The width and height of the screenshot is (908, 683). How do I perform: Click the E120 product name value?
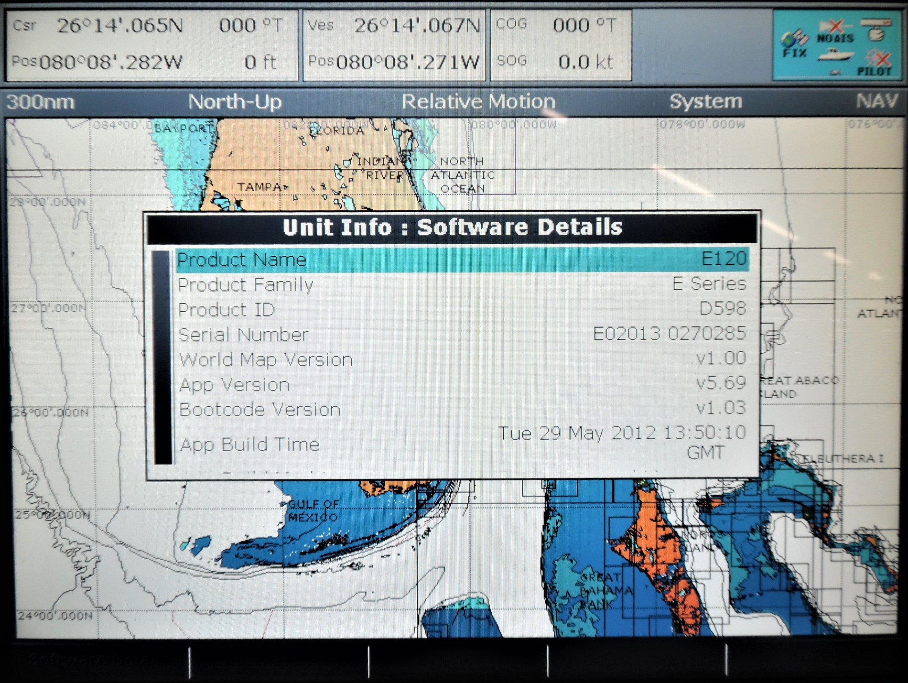pos(724,259)
